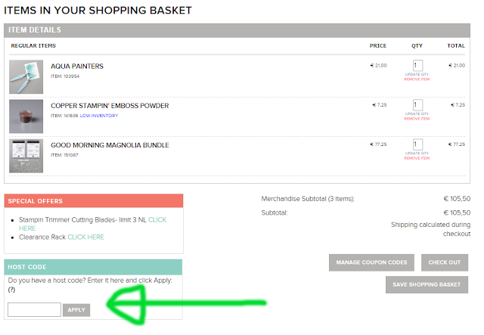Click the GOOD MORNING MAGNOLIA BUNDLE name
This screenshot has width=484, height=335.
110,145
